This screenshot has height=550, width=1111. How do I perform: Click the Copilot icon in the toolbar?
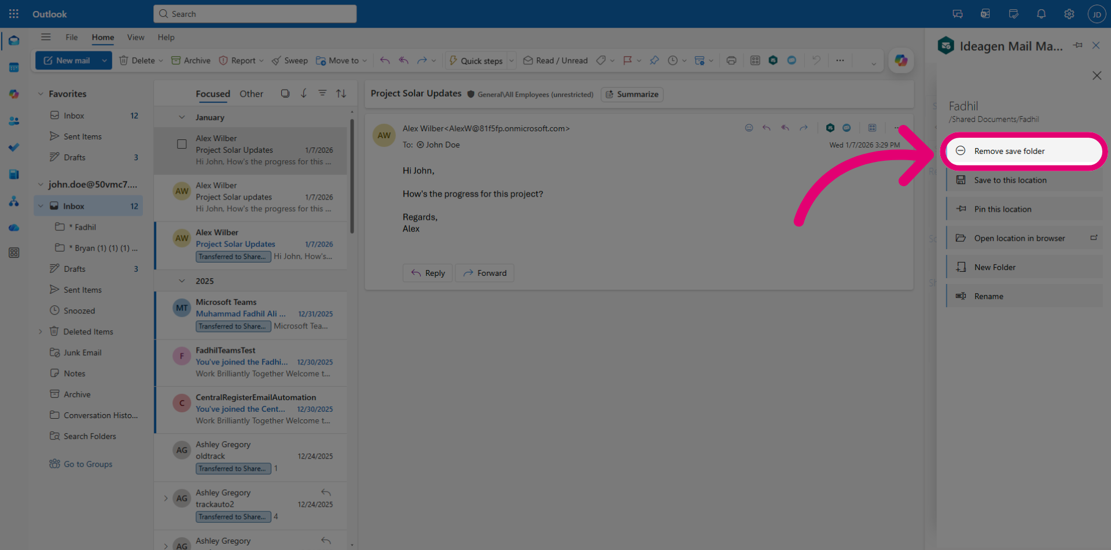point(900,60)
